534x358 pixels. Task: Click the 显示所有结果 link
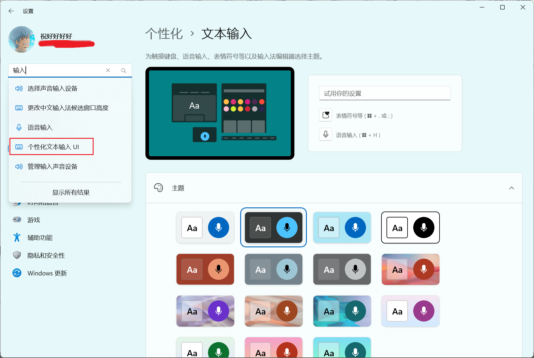tap(71, 192)
